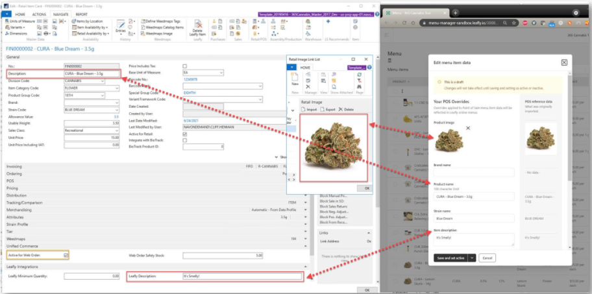Bookmark the page with the star icon
This screenshot has width=592, height=294.
click(x=514, y=23)
